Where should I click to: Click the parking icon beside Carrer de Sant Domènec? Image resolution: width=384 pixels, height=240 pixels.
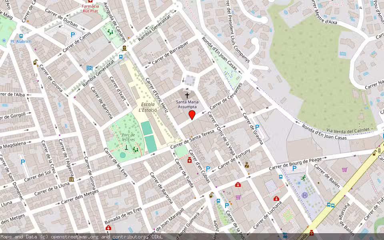(x=23, y=162)
